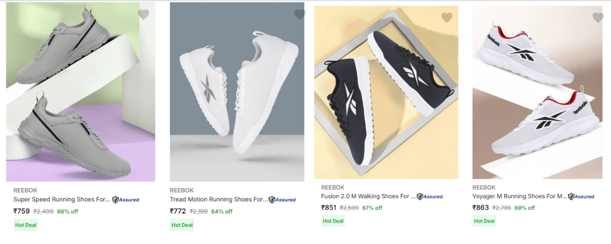This screenshot has height=244, width=611.
Task: Open Tread Motion Running Shoes product link
Action: 219,199
